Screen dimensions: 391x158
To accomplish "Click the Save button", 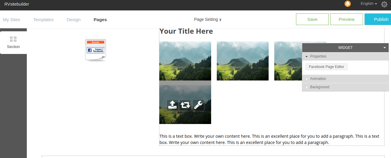I will (x=312, y=19).
